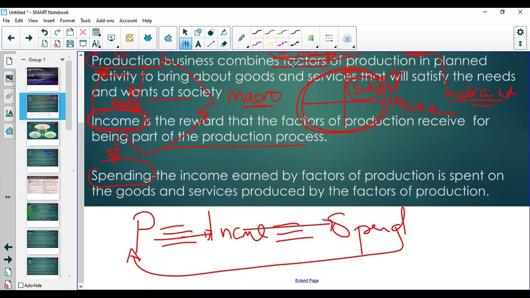Choose the purple solid pen style
The height and width of the screenshot is (298, 530).
[x=257, y=44]
